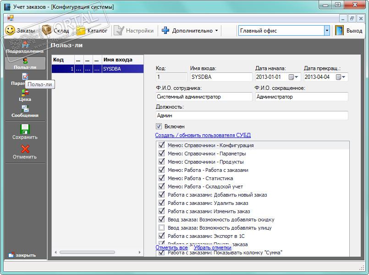Toggle Меню: Справочники - Параметры checkbox

point(162,154)
